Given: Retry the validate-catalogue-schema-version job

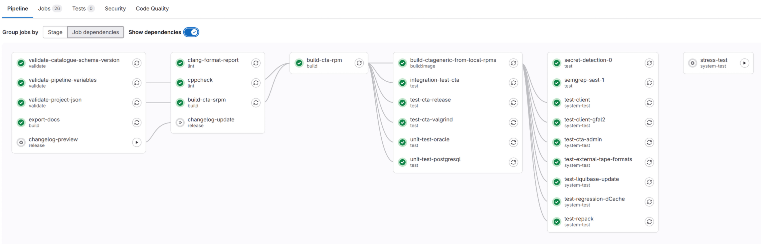Looking at the screenshot, I should (136, 63).
